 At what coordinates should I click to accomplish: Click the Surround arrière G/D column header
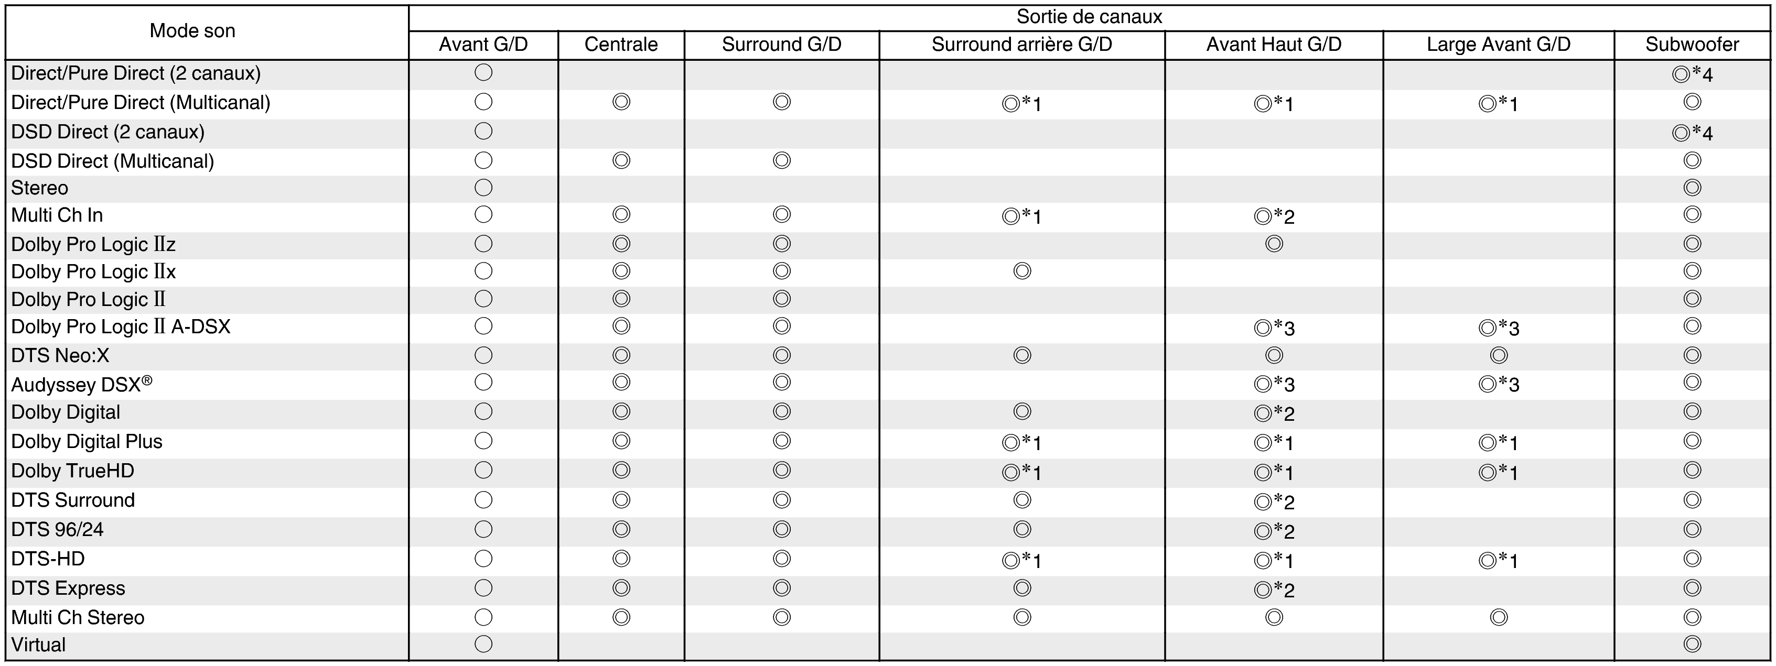click(1022, 45)
